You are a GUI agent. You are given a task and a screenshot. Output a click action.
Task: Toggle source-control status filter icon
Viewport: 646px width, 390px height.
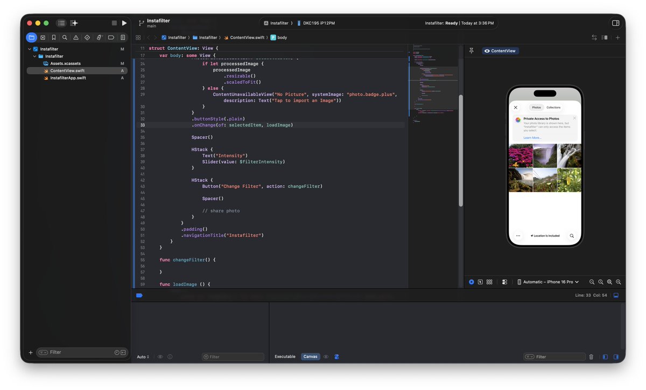(x=123, y=352)
